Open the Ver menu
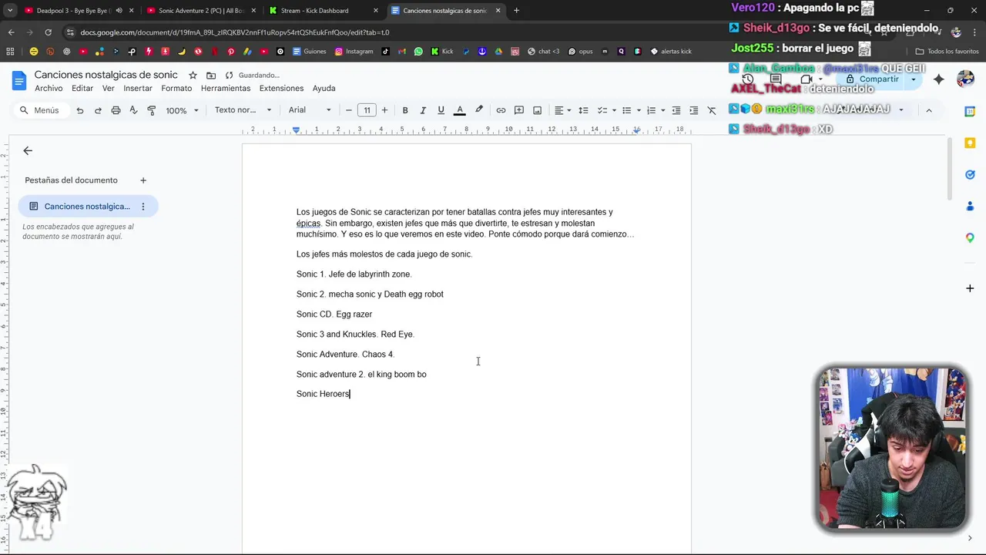The image size is (986, 555). coord(109,88)
